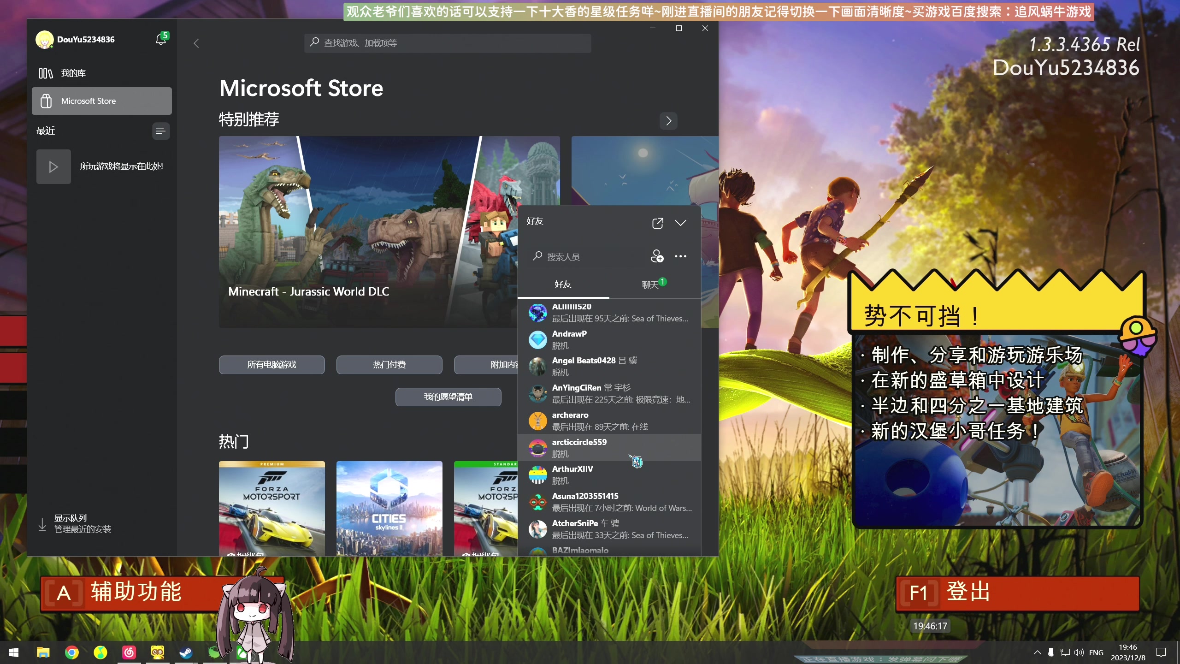Collapse the friends panel chevron
1180x664 pixels.
click(680, 223)
